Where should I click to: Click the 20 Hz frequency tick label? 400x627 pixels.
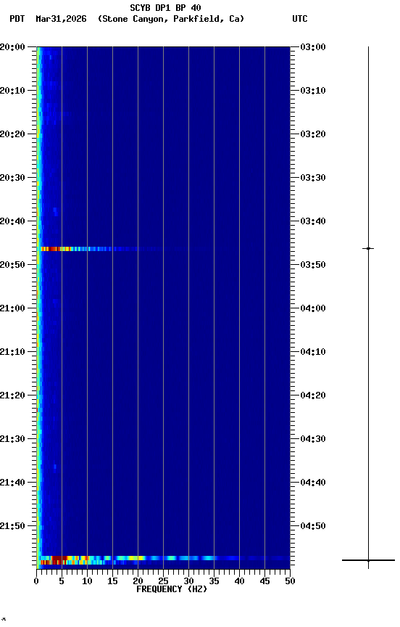138,581
